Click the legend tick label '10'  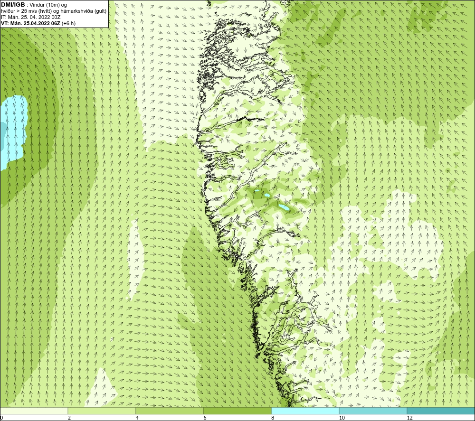[x=342, y=418]
